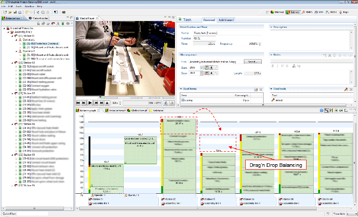Select 'Fixate hub (3 screws)' tree task

[42, 43]
